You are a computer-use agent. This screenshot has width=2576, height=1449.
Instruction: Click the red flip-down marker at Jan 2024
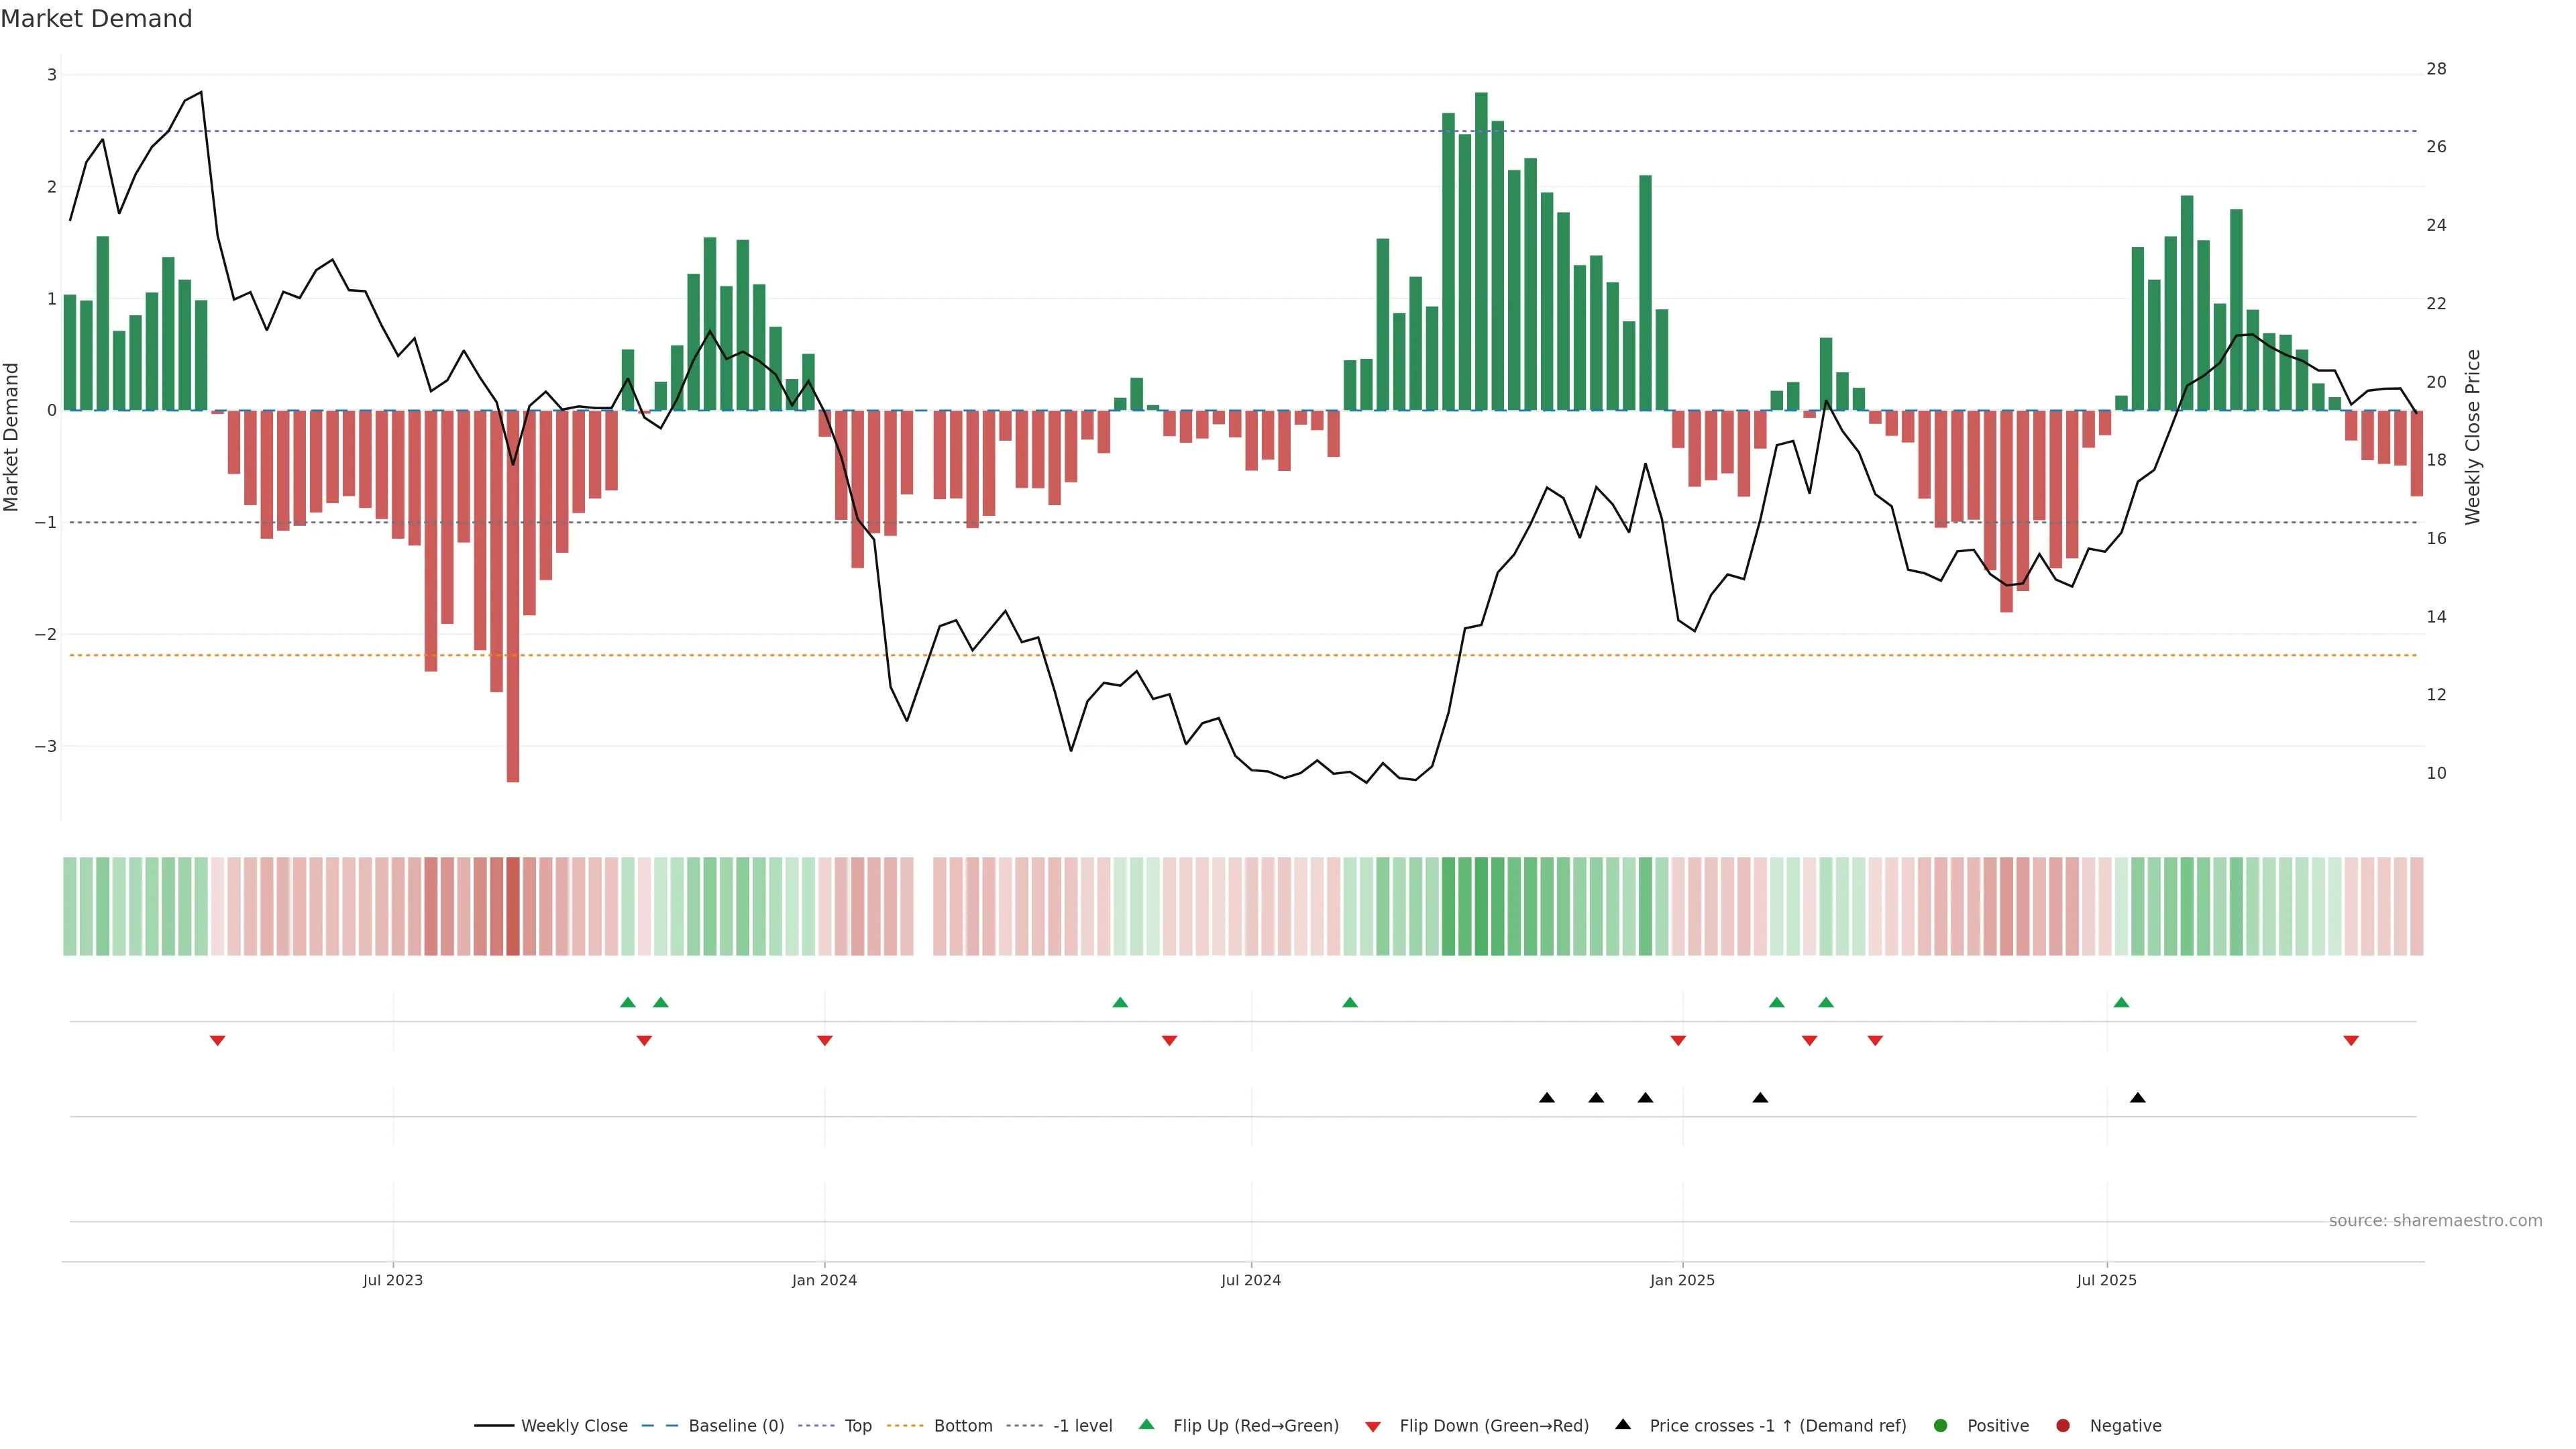tap(825, 1041)
